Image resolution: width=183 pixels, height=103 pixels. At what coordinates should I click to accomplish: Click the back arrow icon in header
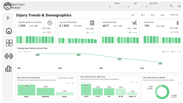[x=171, y=6]
